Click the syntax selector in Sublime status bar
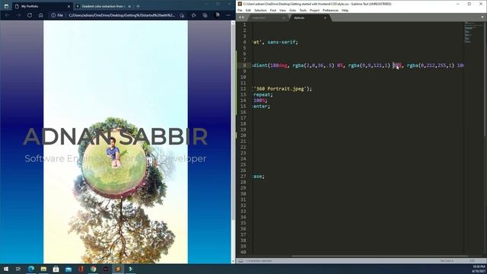Image resolution: width=487 pixels, height=274 pixels. (x=472, y=261)
